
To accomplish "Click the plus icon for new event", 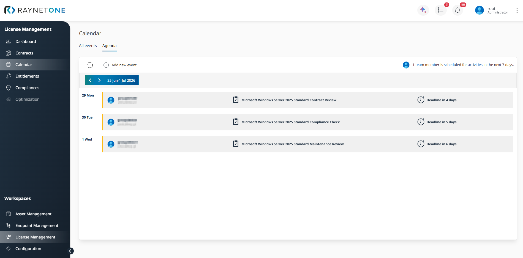I will pyautogui.click(x=106, y=65).
